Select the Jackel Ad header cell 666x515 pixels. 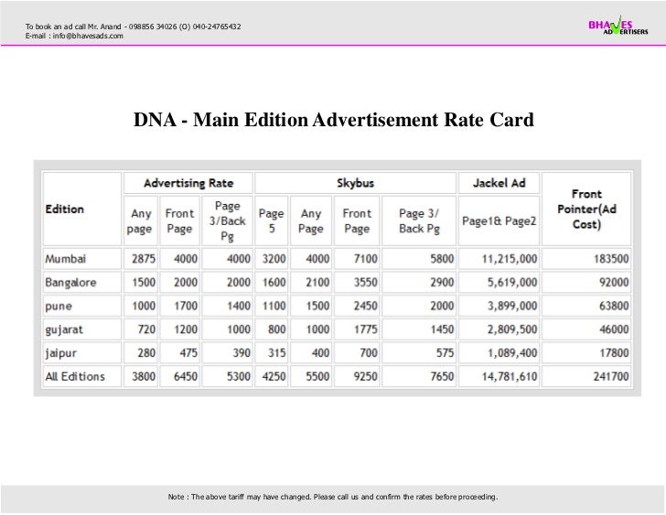pos(499,183)
